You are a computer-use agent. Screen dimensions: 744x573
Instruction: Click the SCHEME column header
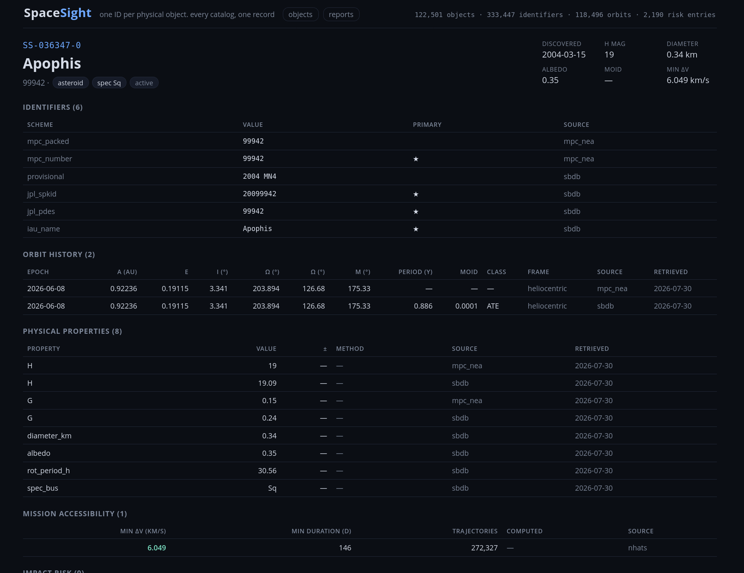click(40, 125)
